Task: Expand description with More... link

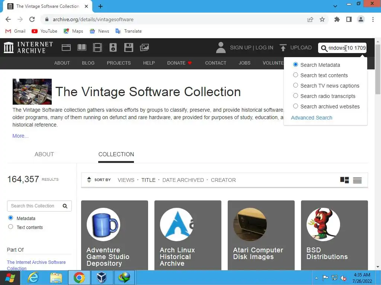Action: pyautogui.click(x=20, y=136)
